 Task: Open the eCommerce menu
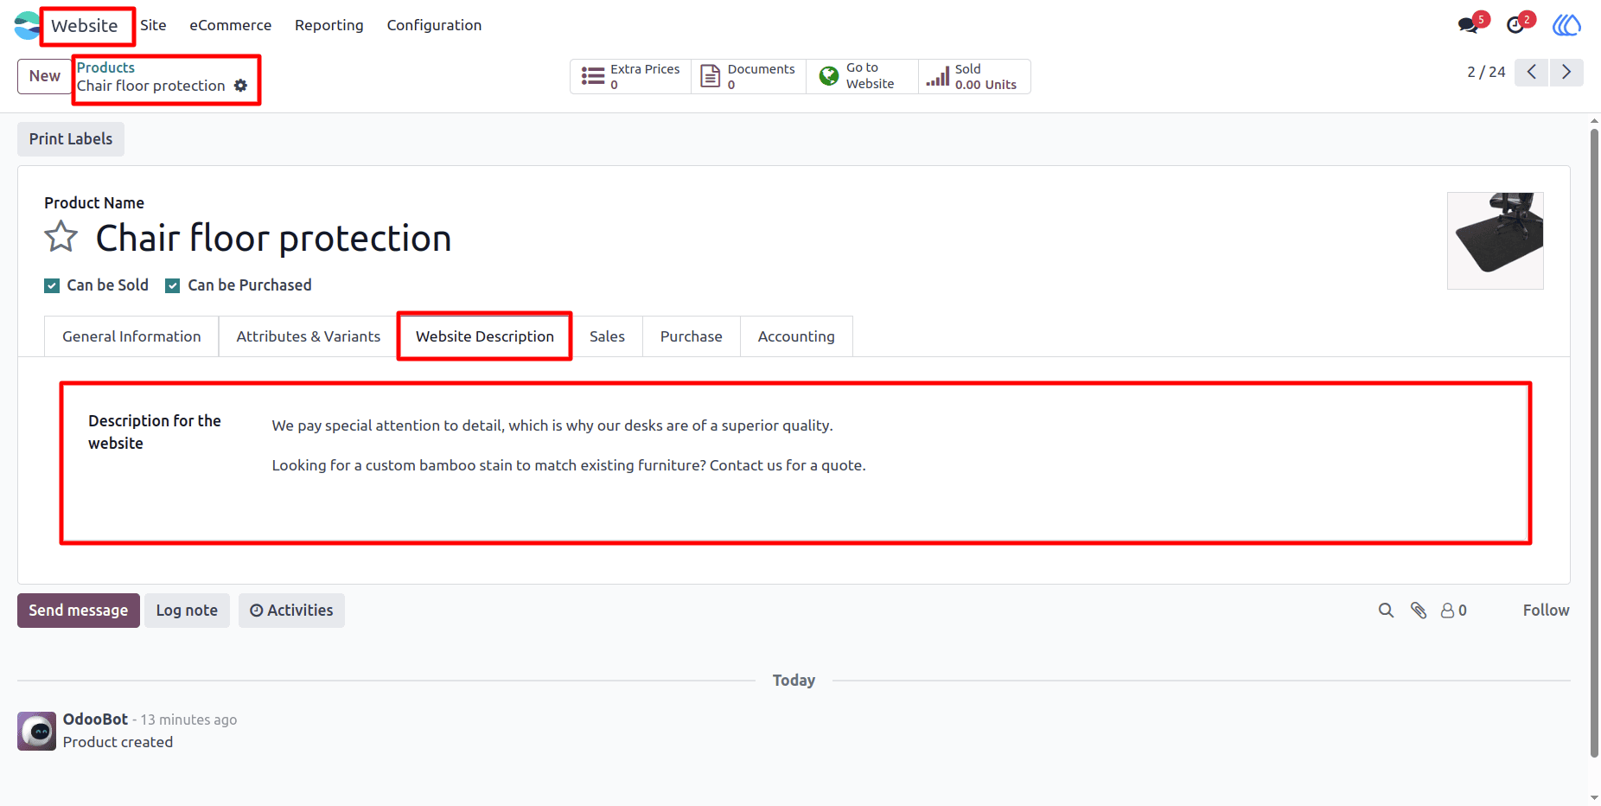231,25
